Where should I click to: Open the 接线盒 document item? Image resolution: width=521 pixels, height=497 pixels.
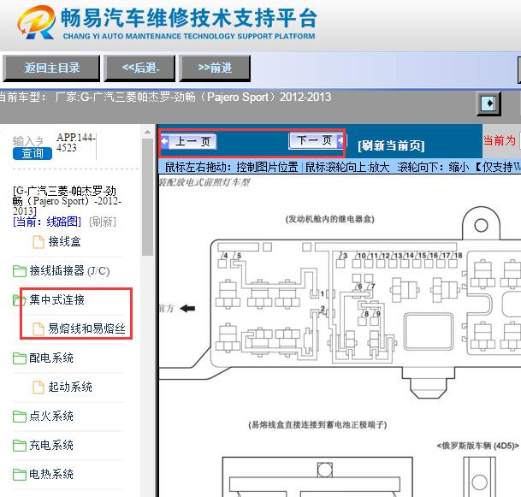[x=64, y=241]
